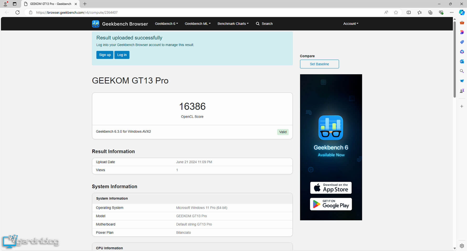
Task: Click the Get it on Google Play badge
Action: [x=331, y=204]
